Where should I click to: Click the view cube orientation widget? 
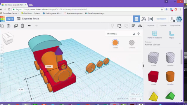8,38
